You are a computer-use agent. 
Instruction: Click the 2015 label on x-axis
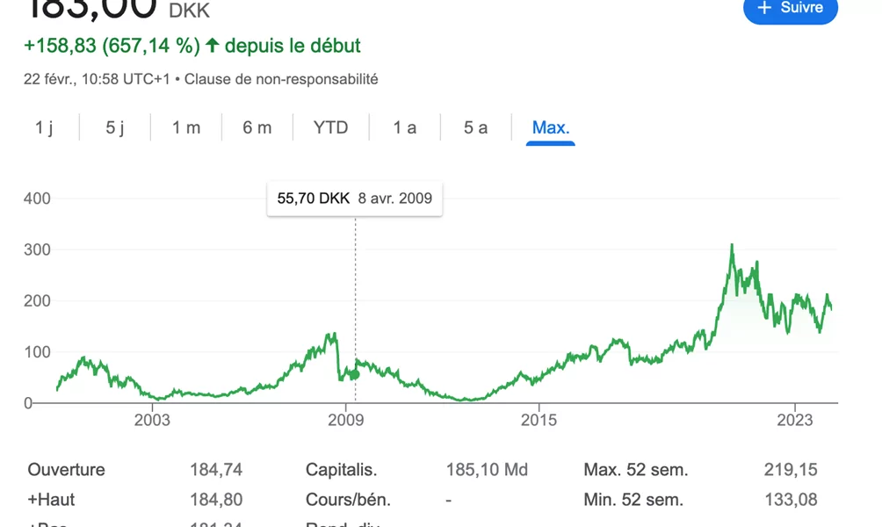pos(539,419)
